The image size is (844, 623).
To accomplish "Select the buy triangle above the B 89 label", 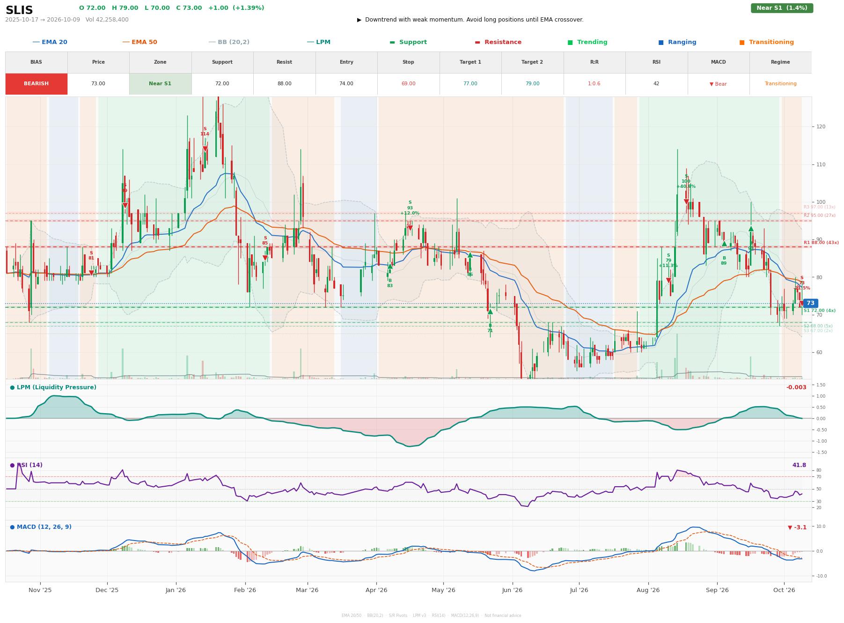I will tap(724, 244).
